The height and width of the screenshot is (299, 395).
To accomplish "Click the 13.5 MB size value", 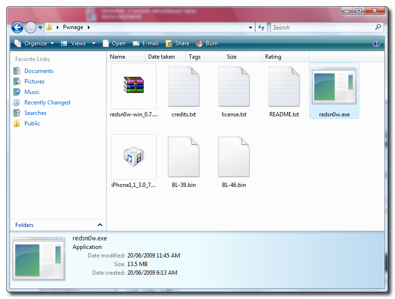I will [x=137, y=264].
